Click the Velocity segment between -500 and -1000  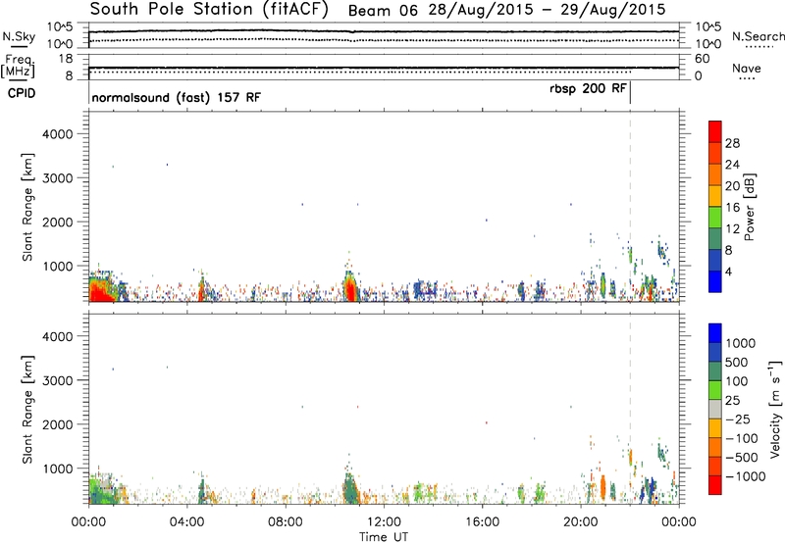715,466
